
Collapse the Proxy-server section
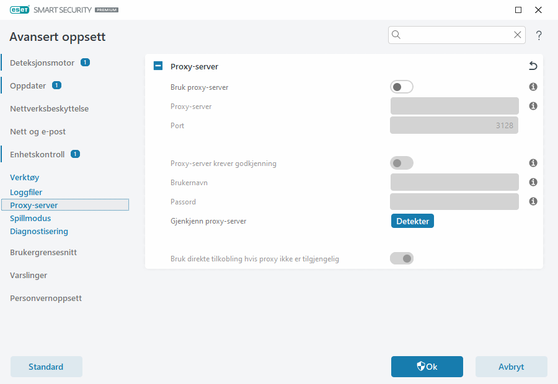pyautogui.click(x=157, y=66)
